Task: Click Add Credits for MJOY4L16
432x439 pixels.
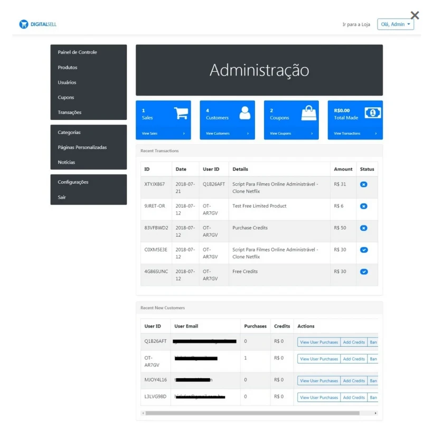Action: (354, 381)
